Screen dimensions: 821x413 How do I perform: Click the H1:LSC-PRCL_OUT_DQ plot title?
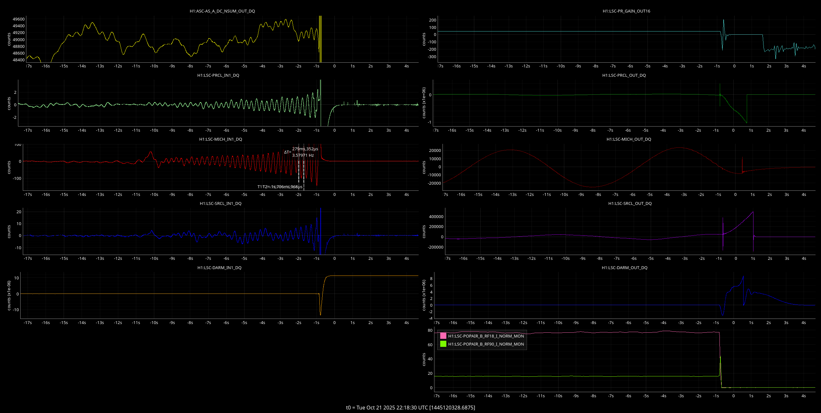(624, 75)
